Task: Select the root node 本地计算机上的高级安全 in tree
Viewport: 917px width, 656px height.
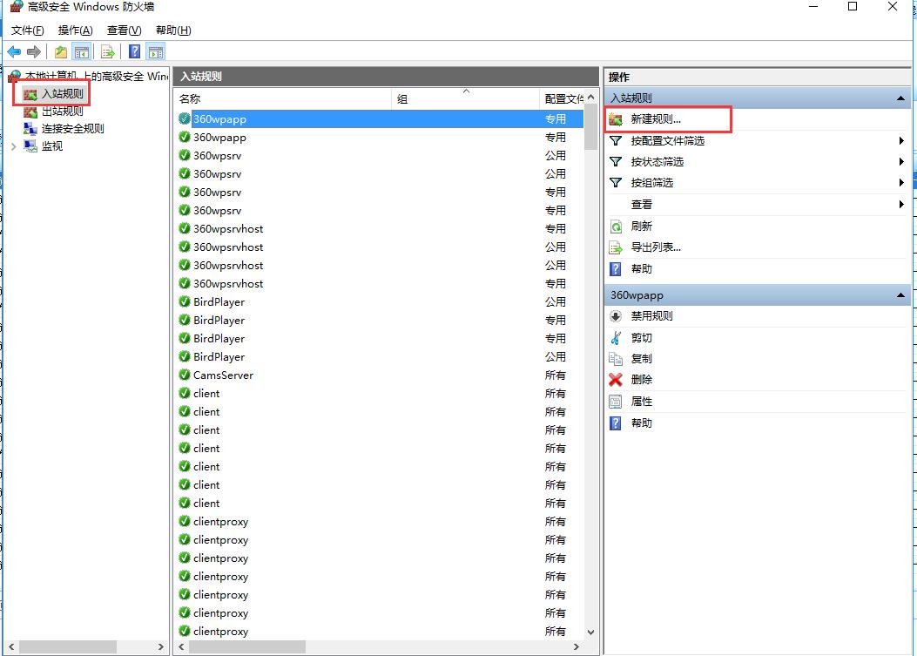Action: pyautogui.click(x=88, y=76)
